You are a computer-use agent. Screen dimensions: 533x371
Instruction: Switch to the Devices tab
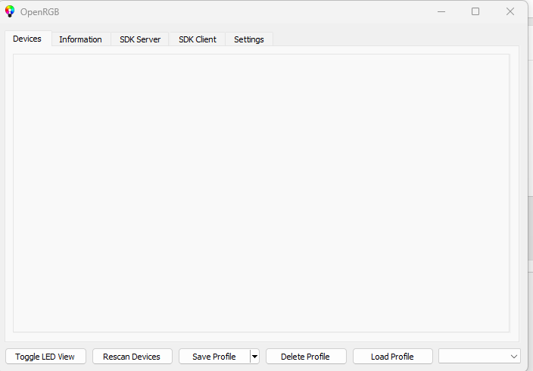27,39
